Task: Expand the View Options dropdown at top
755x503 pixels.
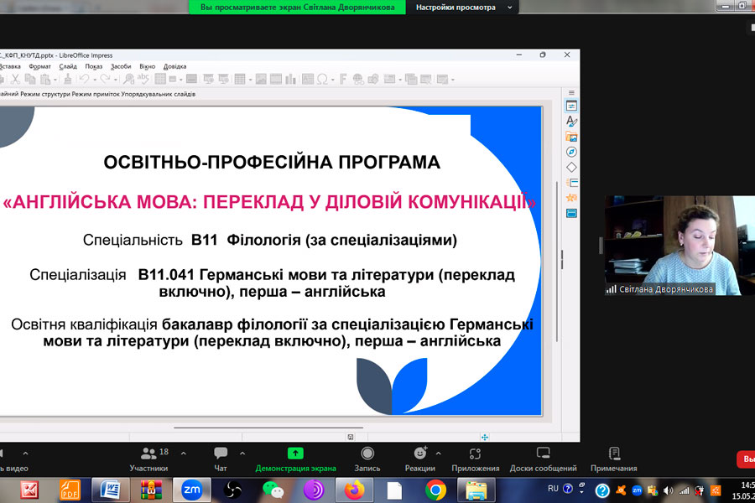Action: [467, 8]
